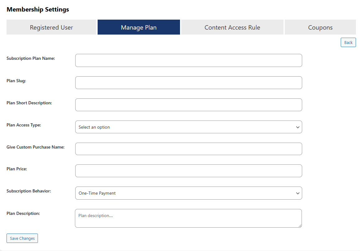The image size is (360, 251).
Task: Open the Content Access Rule tab
Action: click(x=232, y=27)
